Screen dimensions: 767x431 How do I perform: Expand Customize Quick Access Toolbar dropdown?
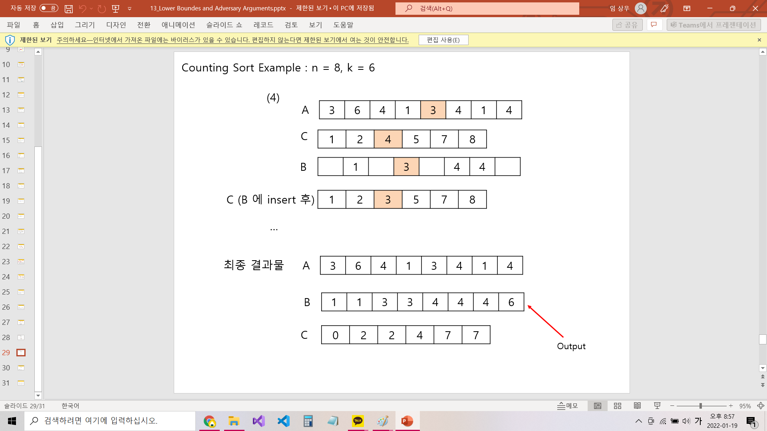click(129, 8)
